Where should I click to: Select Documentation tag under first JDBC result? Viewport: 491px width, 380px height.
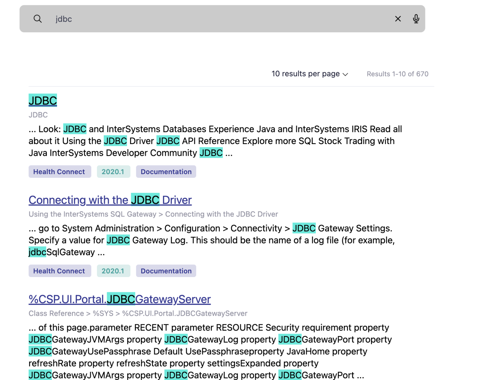tap(166, 172)
